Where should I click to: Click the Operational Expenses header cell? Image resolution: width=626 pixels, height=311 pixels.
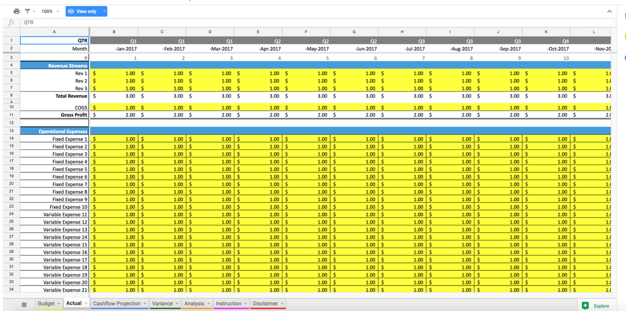pyautogui.click(x=54, y=131)
